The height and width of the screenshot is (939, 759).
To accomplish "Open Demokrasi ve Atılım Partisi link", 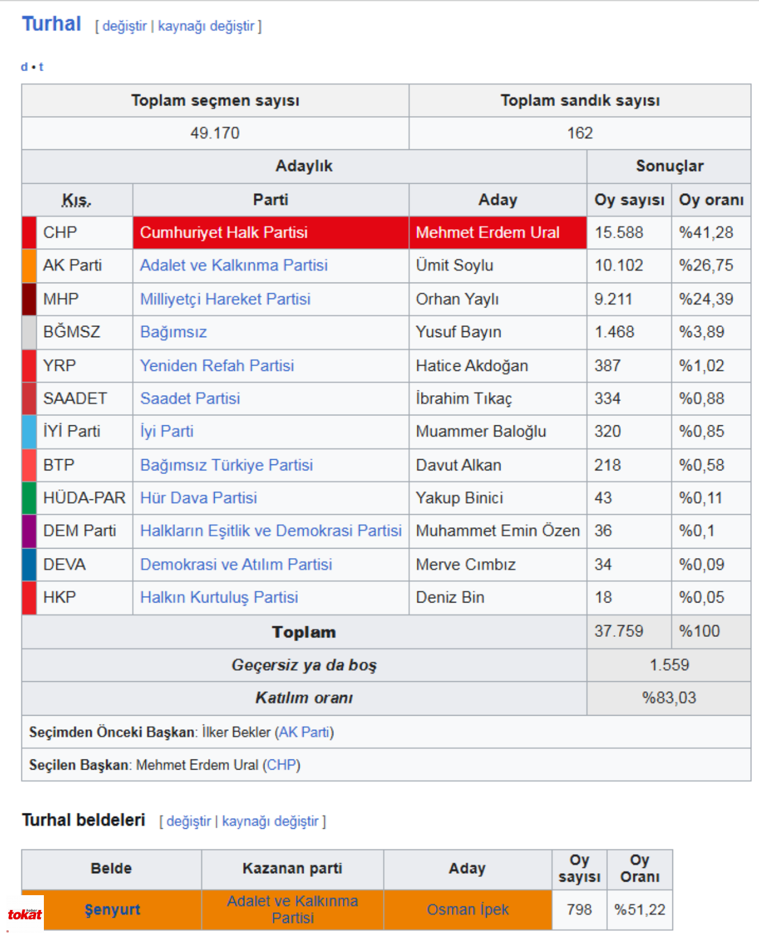I will [236, 564].
